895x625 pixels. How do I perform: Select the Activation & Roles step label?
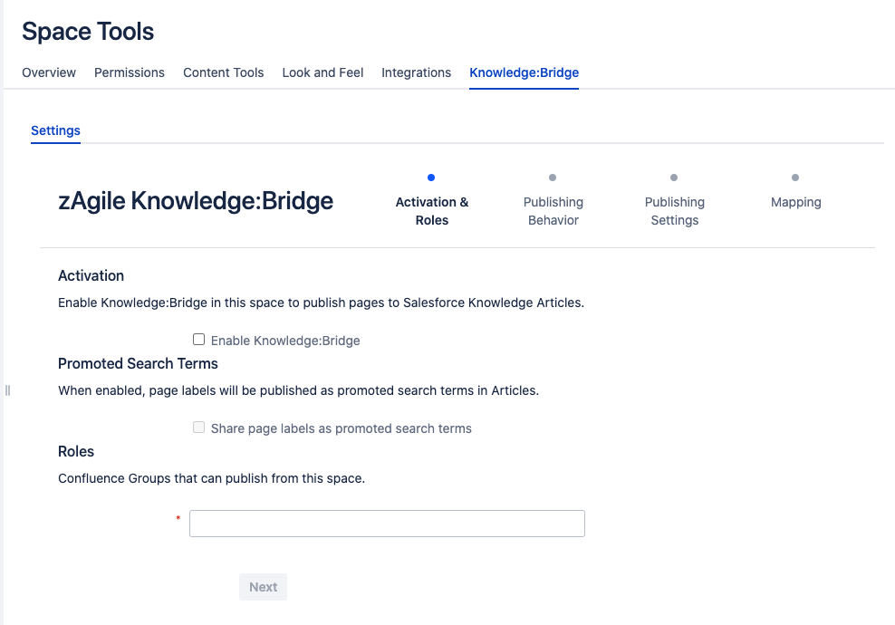click(431, 211)
